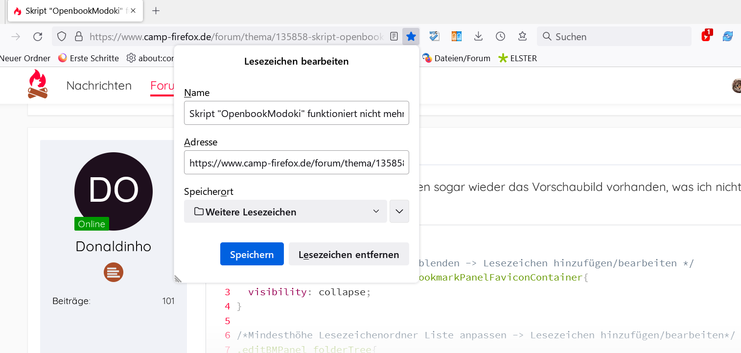741x353 pixels.
Task: Expand the folder tree chevron button
Action: pos(399,212)
